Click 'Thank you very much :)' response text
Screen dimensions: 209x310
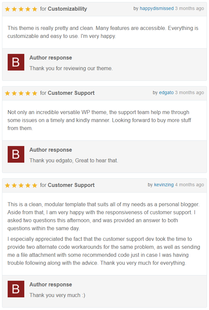click(x=57, y=295)
